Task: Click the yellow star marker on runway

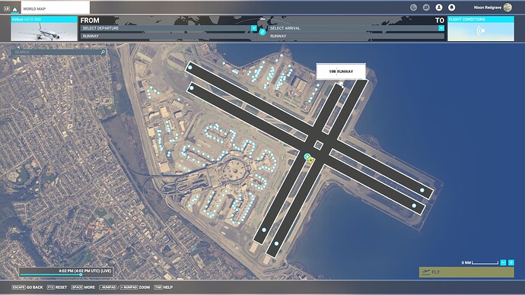Action: point(311,160)
